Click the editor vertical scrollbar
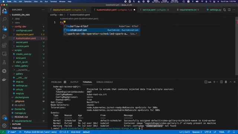238x134 pixels. point(237,46)
